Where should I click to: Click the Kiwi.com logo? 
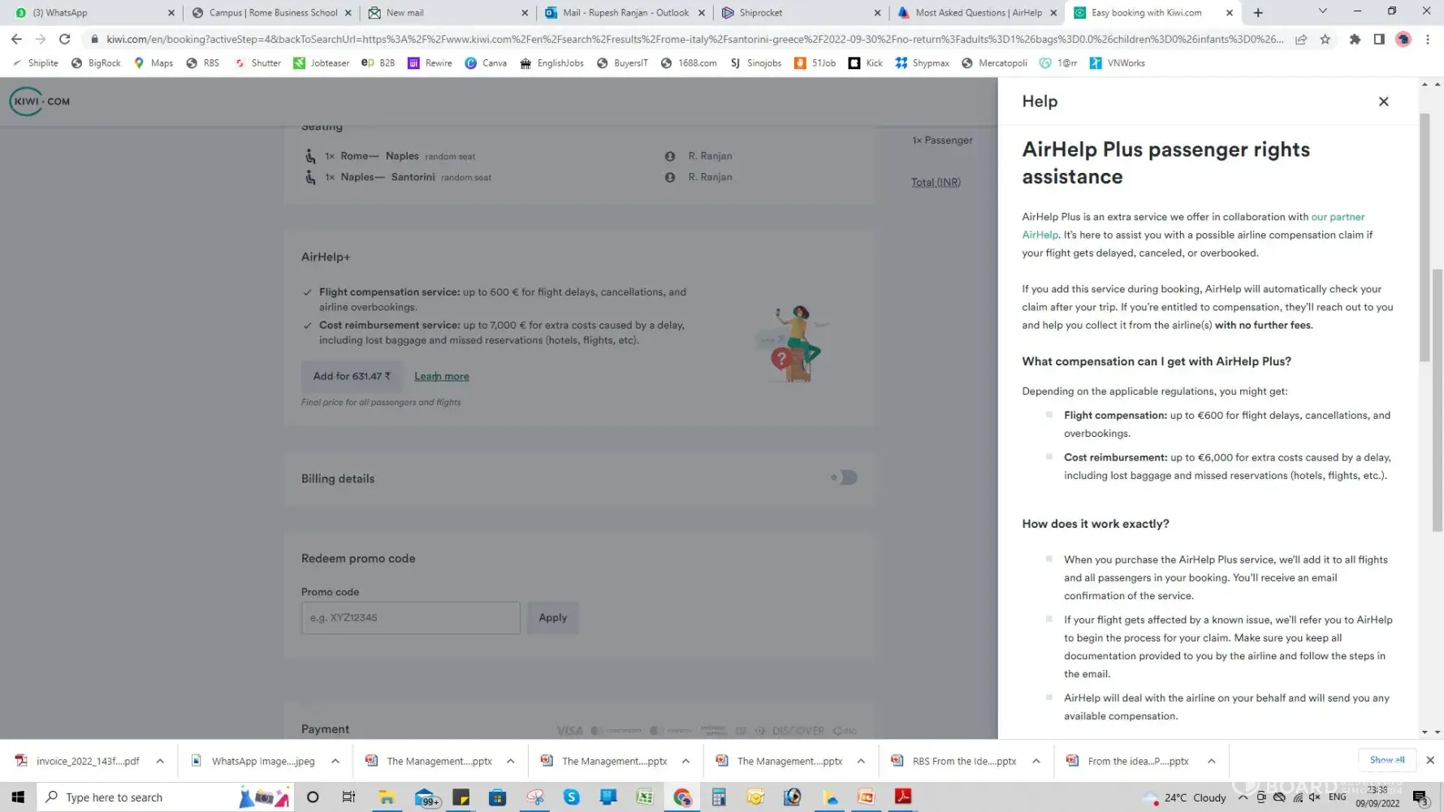tap(40, 101)
